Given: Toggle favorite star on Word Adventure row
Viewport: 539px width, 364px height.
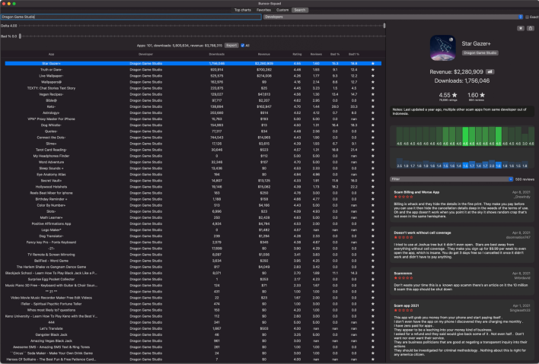Looking at the screenshot, I should click(x=373, y=163).
